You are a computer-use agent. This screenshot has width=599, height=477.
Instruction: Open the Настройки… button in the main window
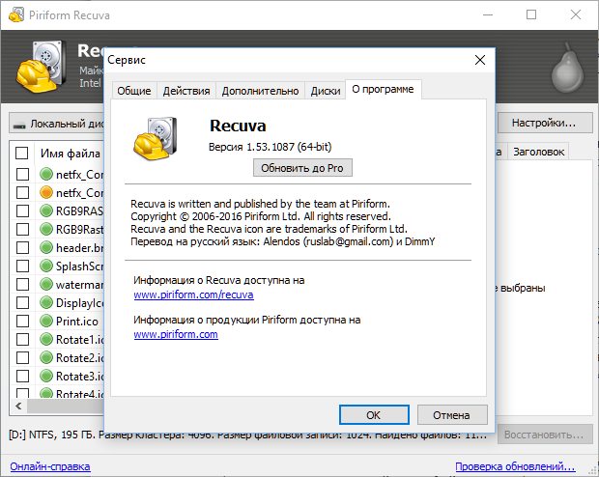(545, 123)
